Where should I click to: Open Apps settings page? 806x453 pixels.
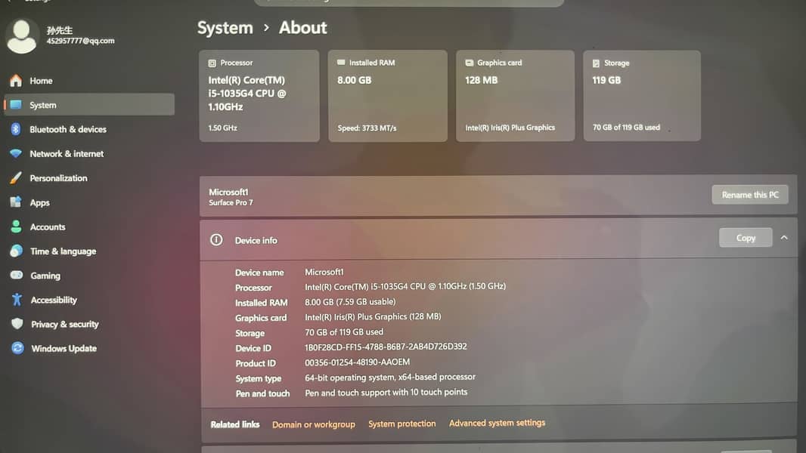[x=89, y=202]
